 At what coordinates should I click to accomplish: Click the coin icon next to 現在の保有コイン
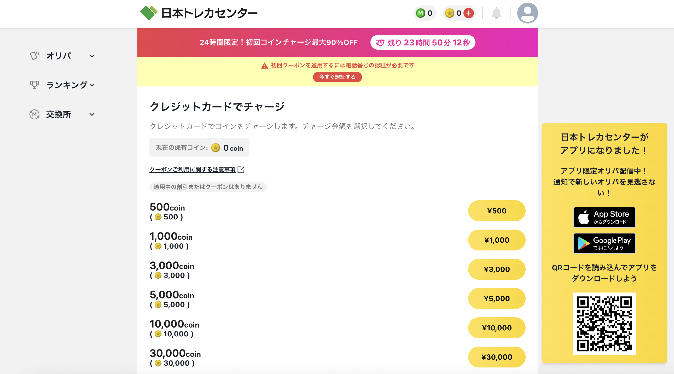[x=215, y=148]
